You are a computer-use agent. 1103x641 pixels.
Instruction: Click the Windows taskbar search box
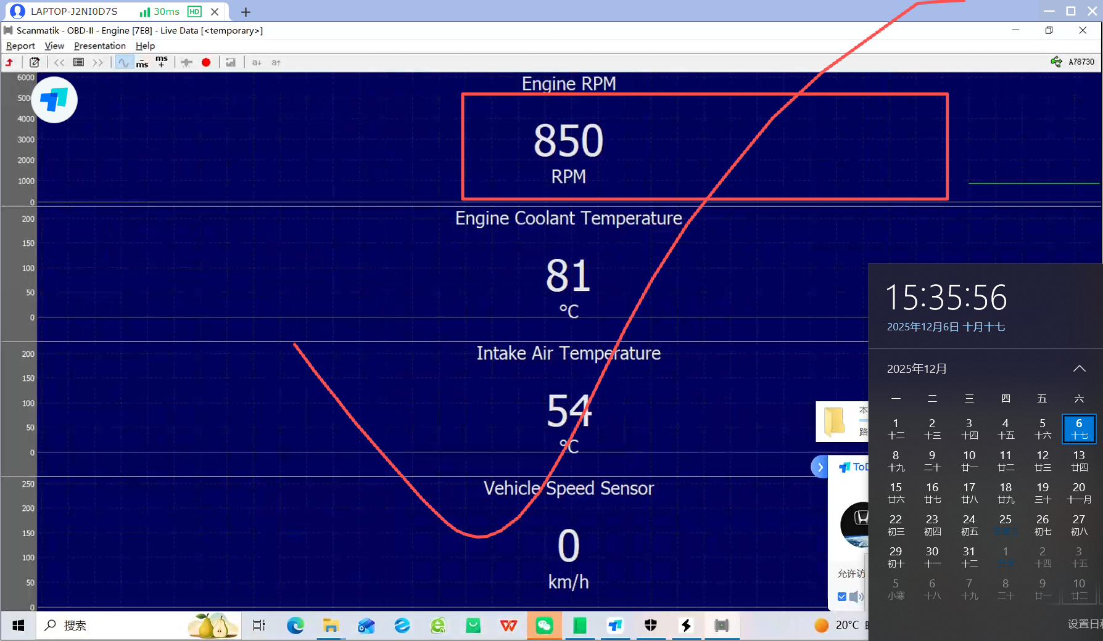coord(111,626)
